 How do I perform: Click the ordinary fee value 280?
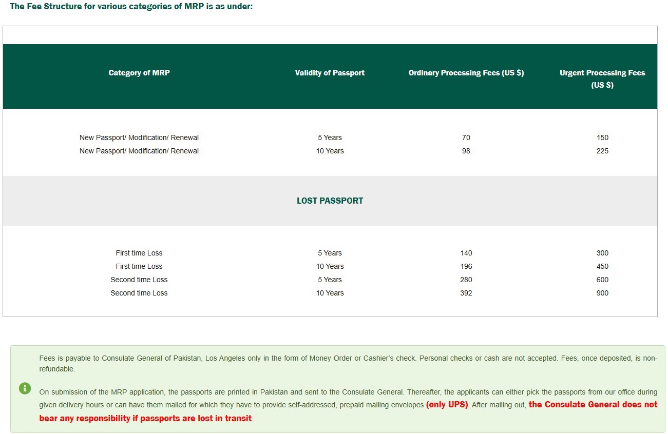pyautogui.click(x=466, y=280)
